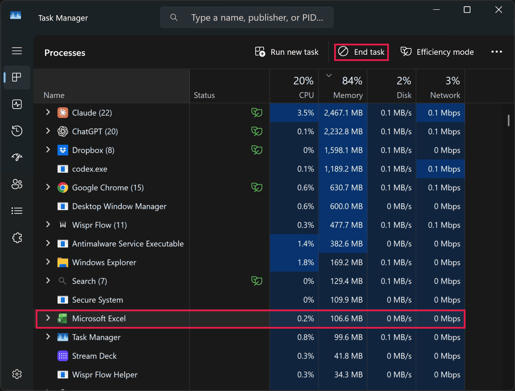515x391 pixels.
Task: Open the Performance page in sidebar
Action: tap(17, 104)
